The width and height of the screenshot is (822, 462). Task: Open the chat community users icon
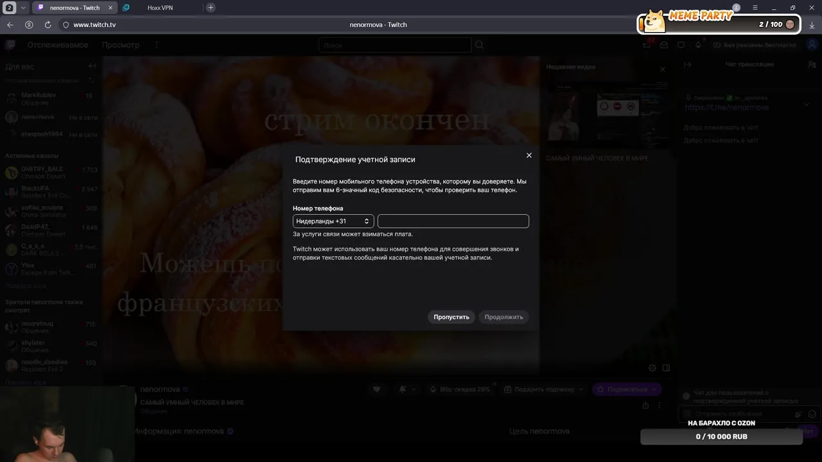click(x=811, y=64)
